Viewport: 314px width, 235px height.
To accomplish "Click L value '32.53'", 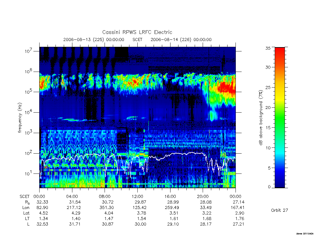I will point(42,224).
